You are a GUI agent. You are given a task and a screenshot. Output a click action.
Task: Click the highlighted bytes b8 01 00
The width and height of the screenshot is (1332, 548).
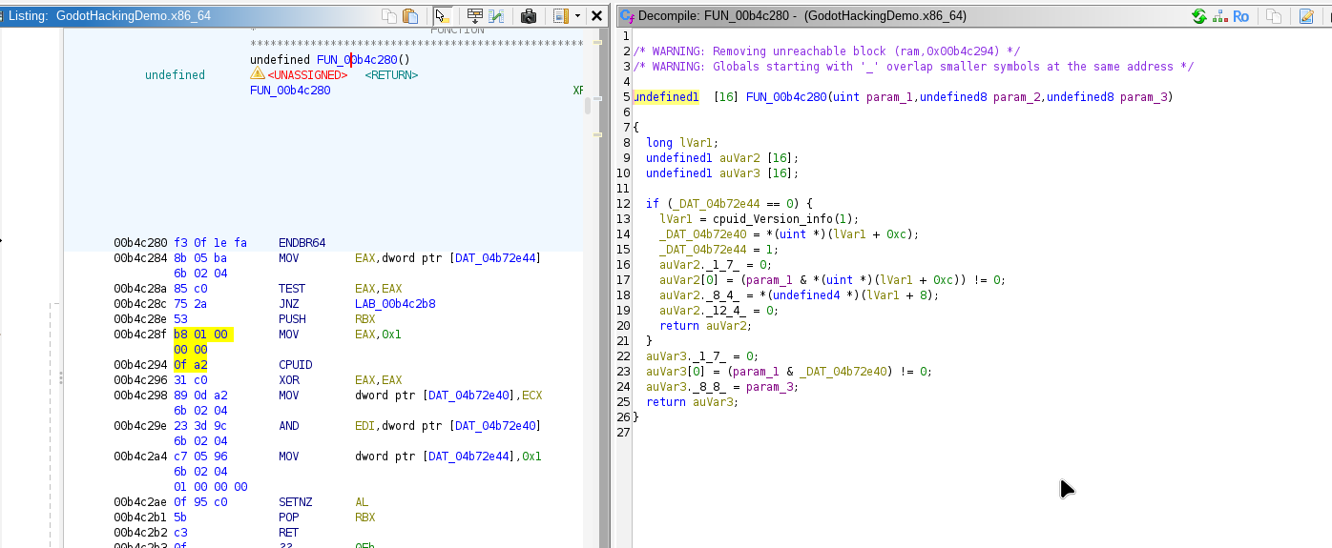coord(203,335)
